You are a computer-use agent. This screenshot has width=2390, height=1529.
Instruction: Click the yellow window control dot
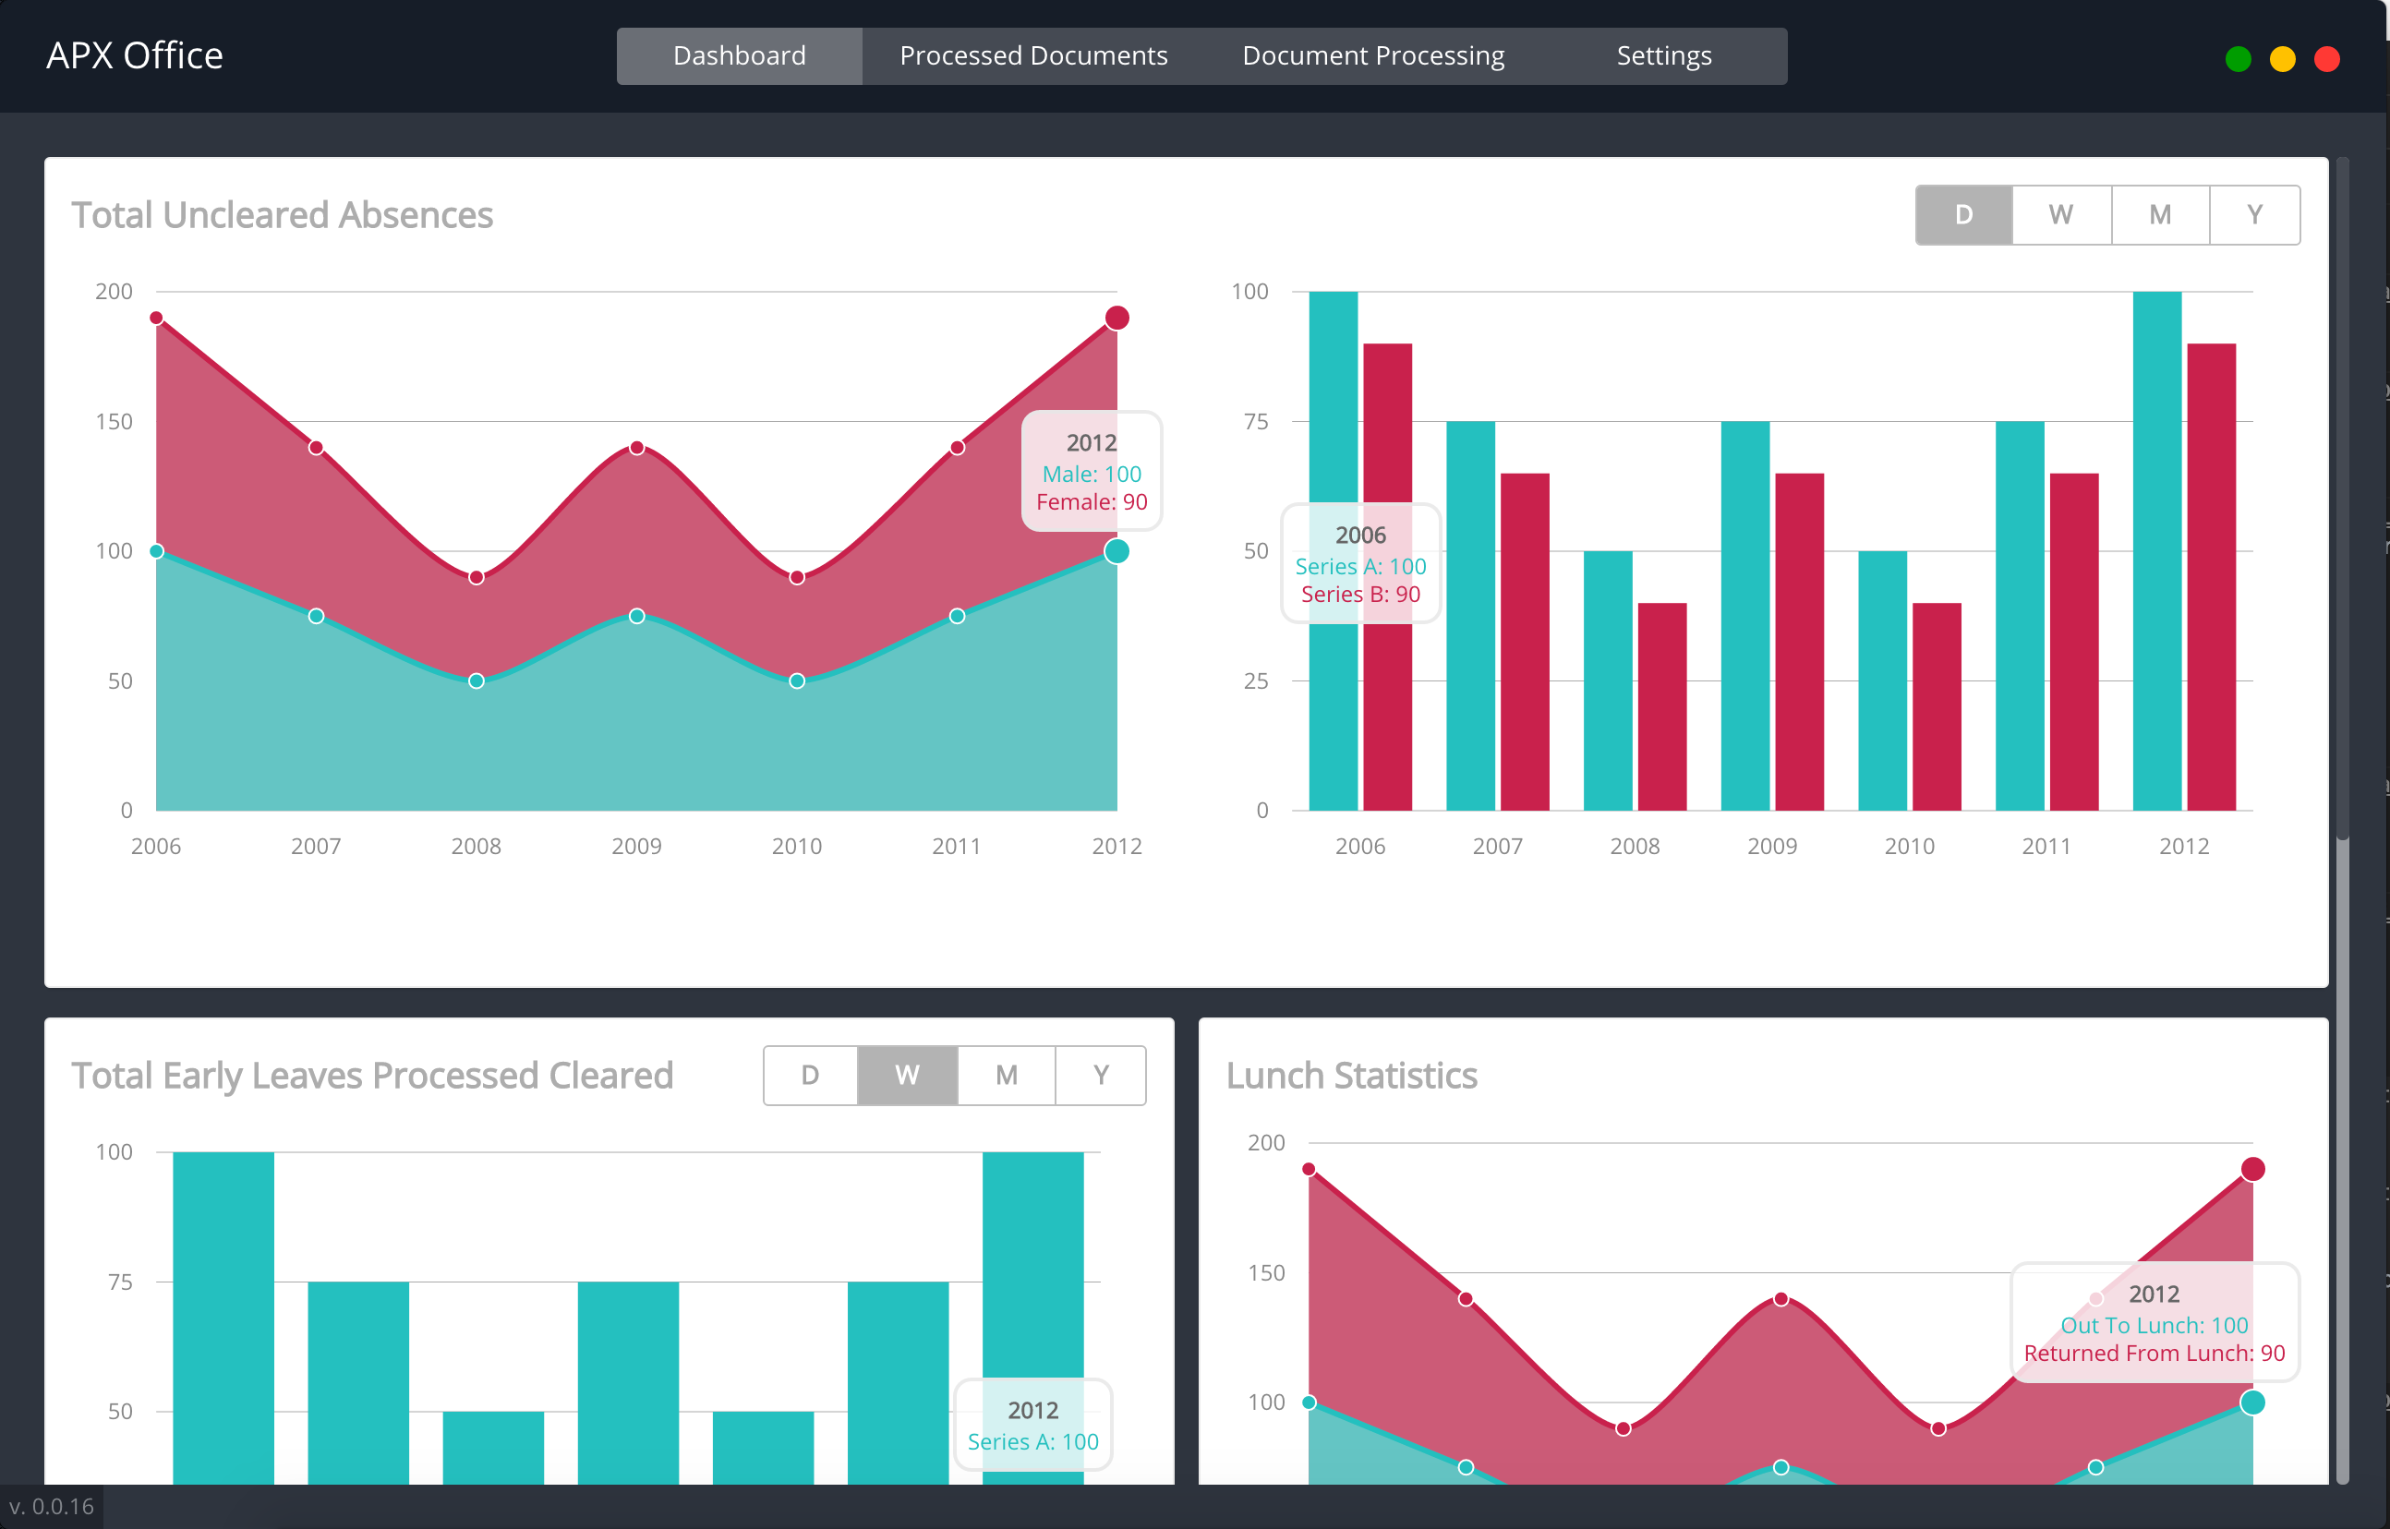[x=2283, y=60]
